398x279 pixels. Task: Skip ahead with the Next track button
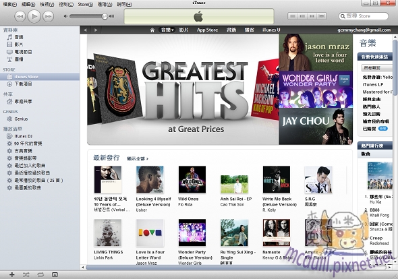click(48, 16)
